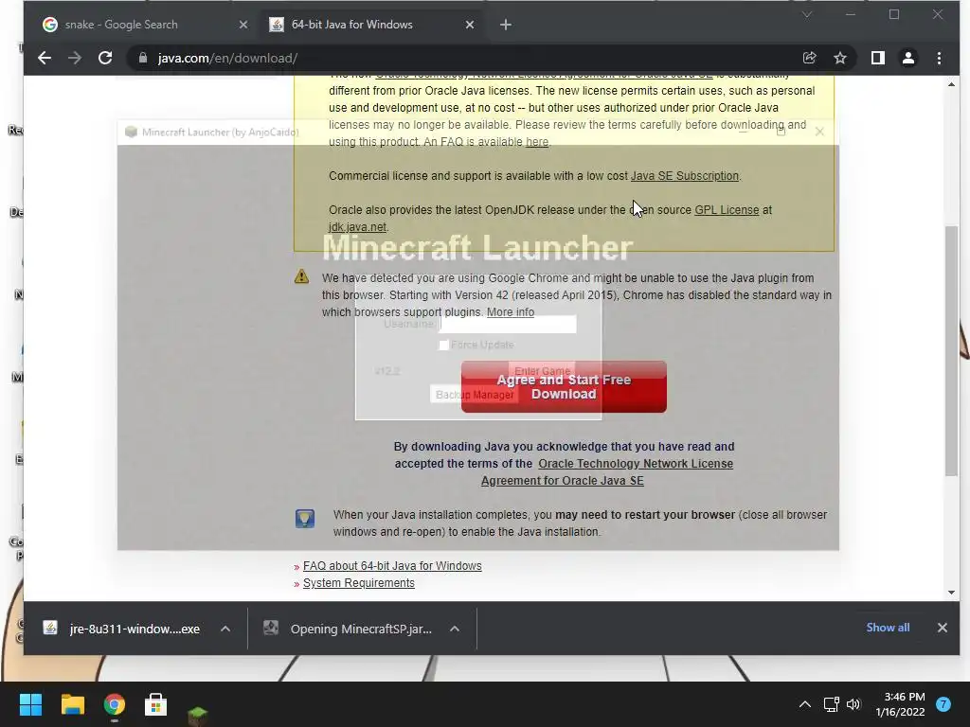
Task: Click the network icon in the tray
Action: pyautogui.click(x=831, y=704)
